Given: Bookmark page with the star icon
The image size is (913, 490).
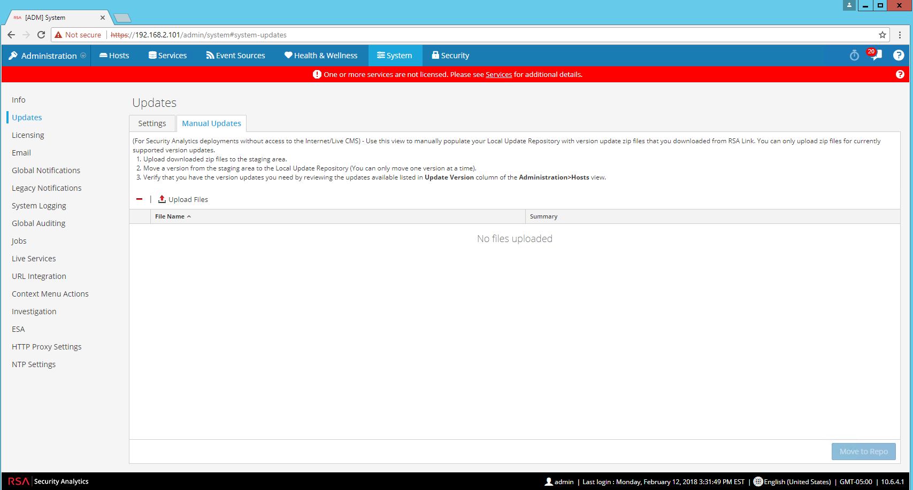Looking at the screenshot, I should 883,35.
